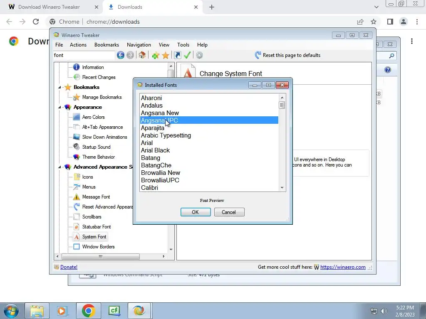Click the Chrome address bar

201,22
